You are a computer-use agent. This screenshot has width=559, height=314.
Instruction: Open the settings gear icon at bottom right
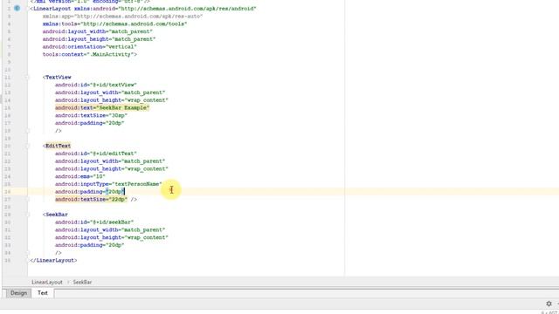pos(549,304)
